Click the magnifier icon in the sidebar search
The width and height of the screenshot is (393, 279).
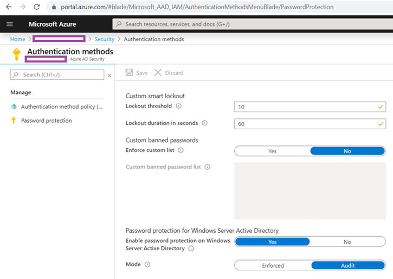click(16, 75)
